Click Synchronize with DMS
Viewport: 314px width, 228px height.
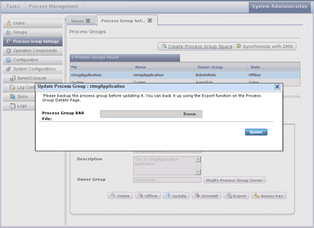coord(265,46)
